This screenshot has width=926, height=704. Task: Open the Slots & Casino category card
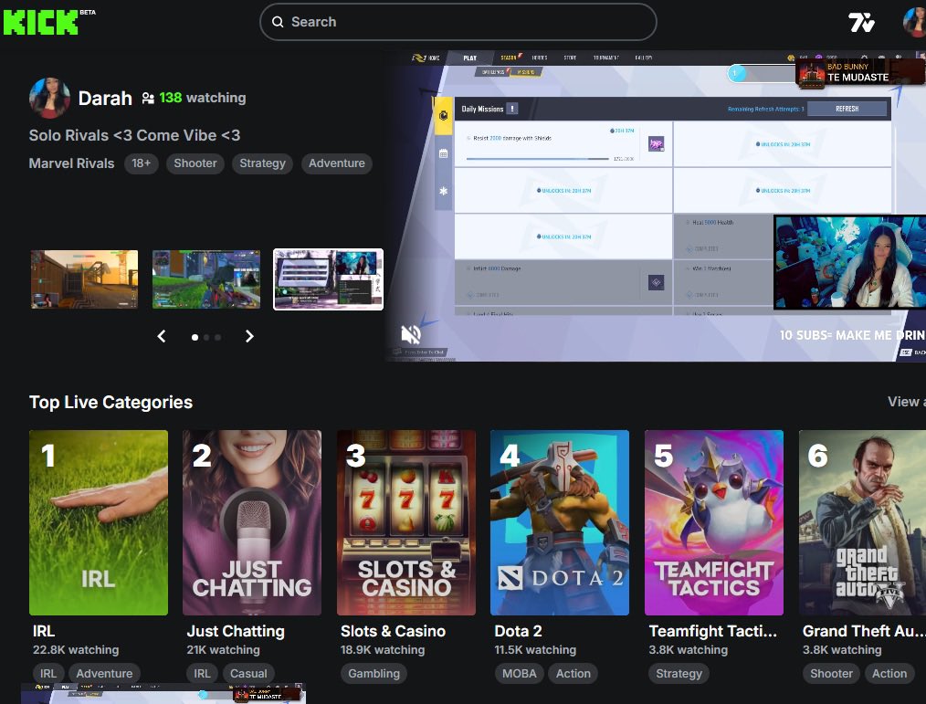[406, 522]
